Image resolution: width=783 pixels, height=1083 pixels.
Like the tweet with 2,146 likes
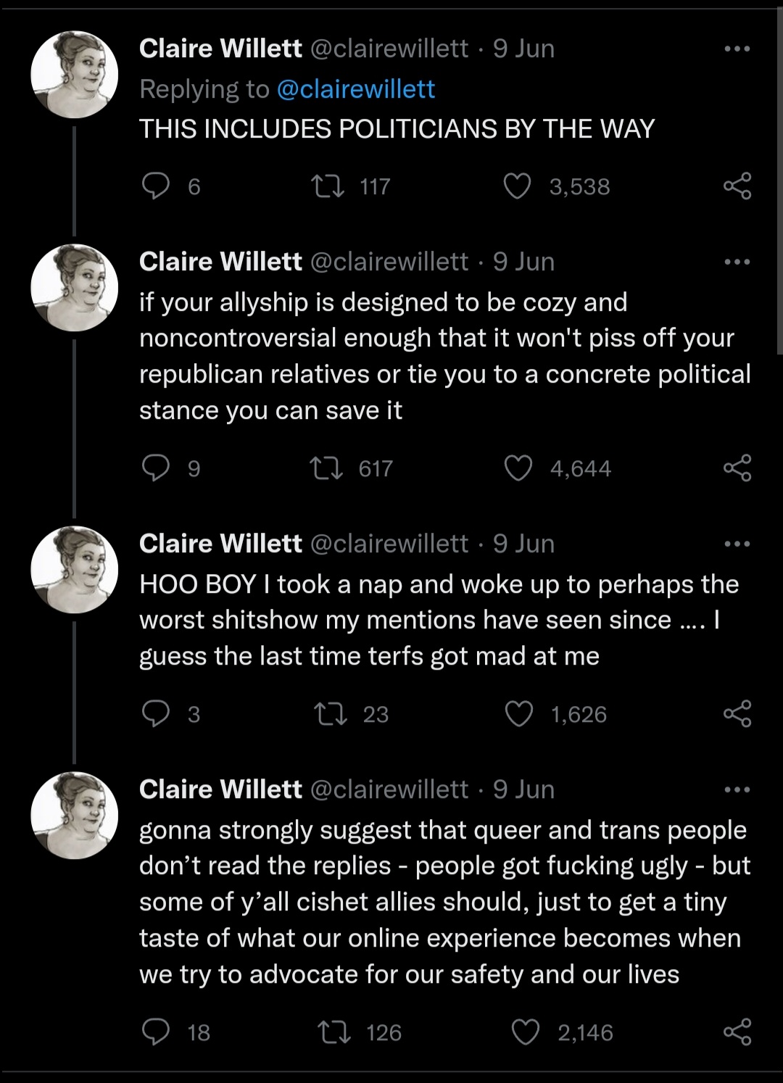pos(526,1032)
